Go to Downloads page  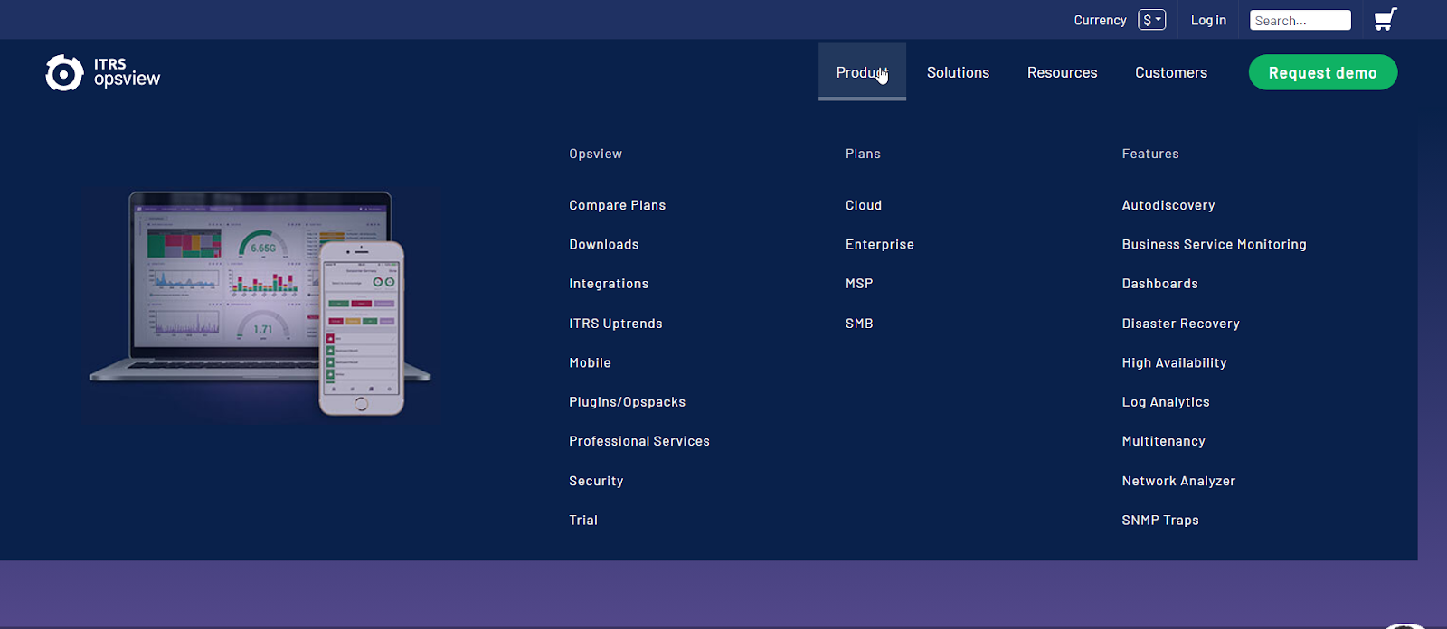click(604, 244)
